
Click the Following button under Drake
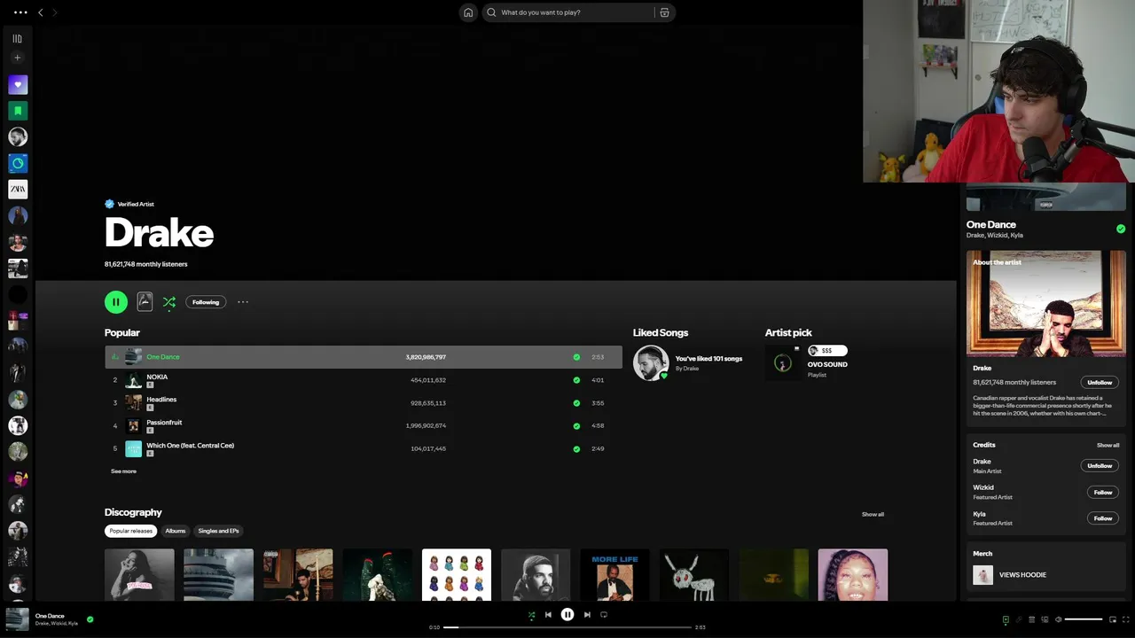206,302
